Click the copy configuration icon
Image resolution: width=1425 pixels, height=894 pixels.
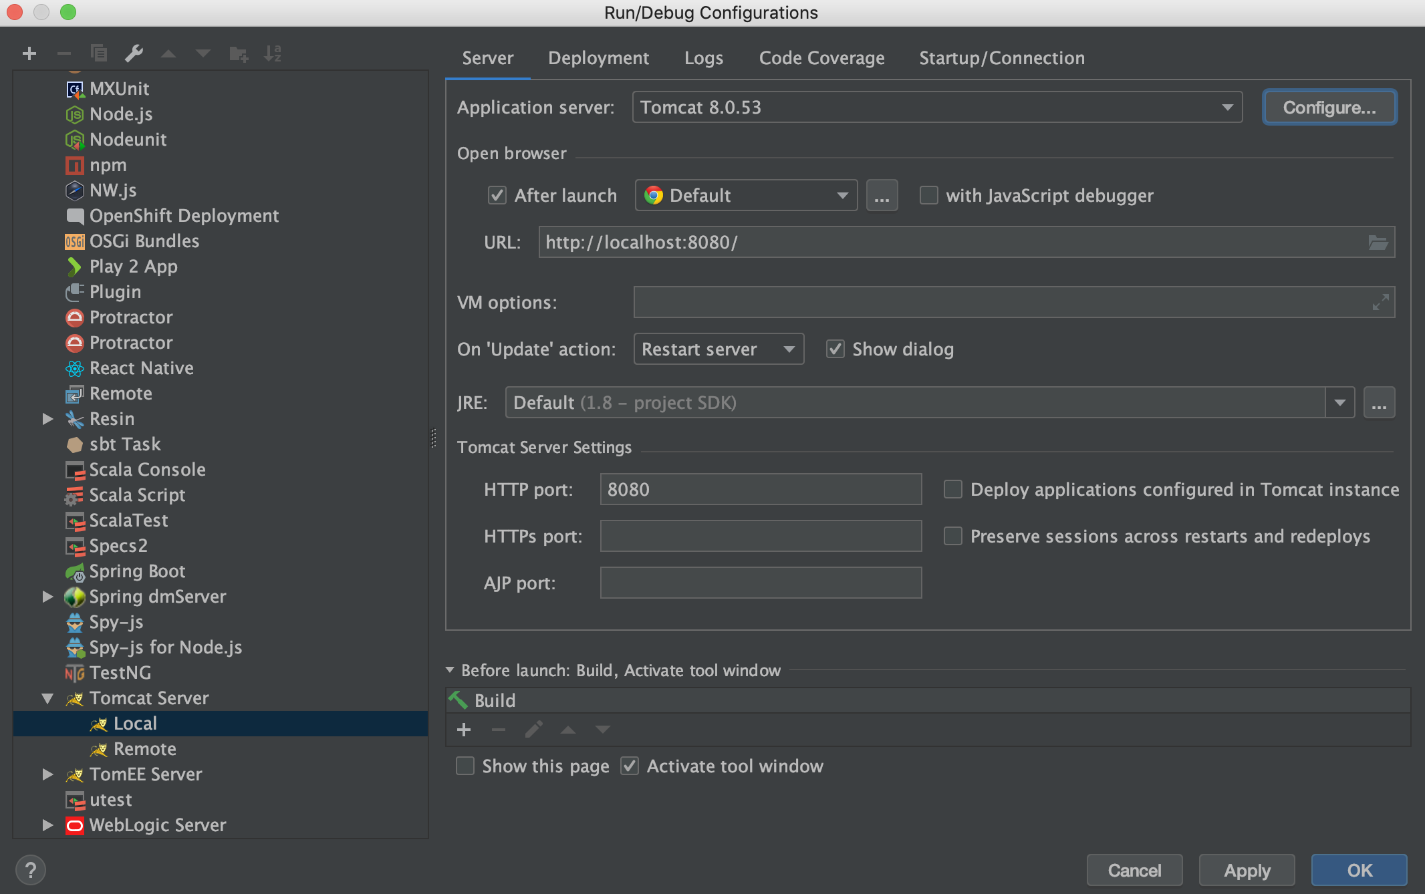click(x=99, y=53)
